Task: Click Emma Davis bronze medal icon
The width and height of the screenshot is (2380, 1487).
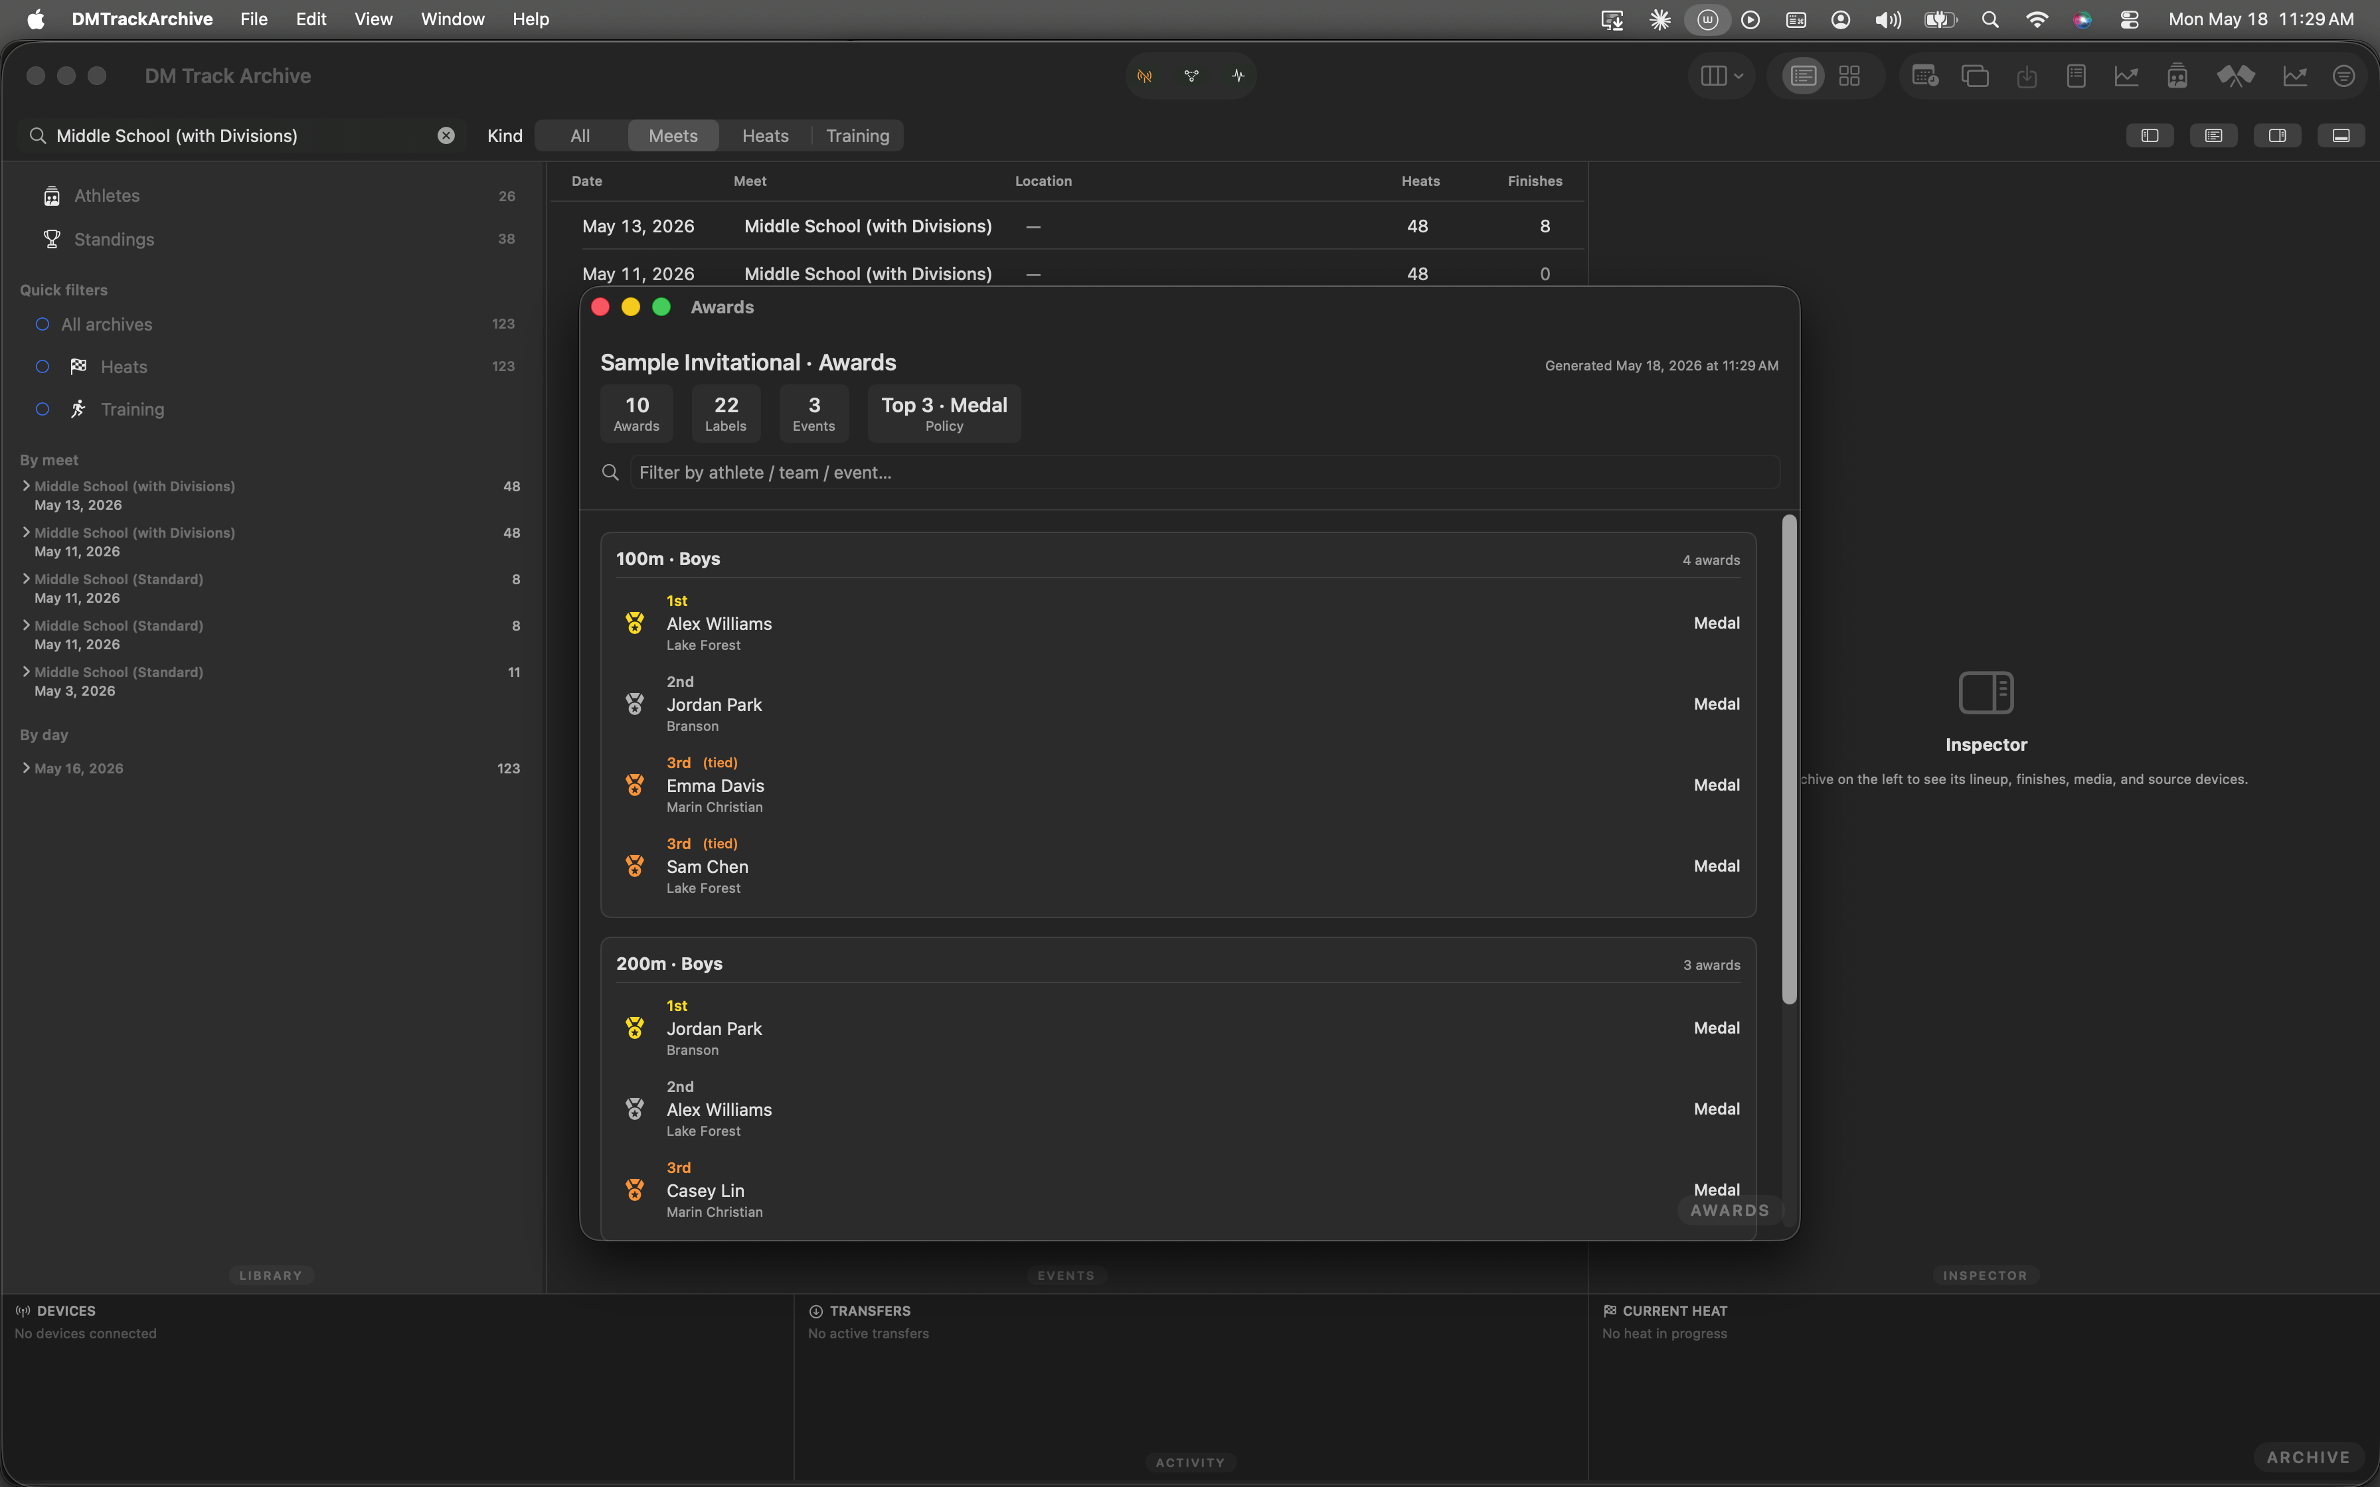Action: click(x=634, y=785)
